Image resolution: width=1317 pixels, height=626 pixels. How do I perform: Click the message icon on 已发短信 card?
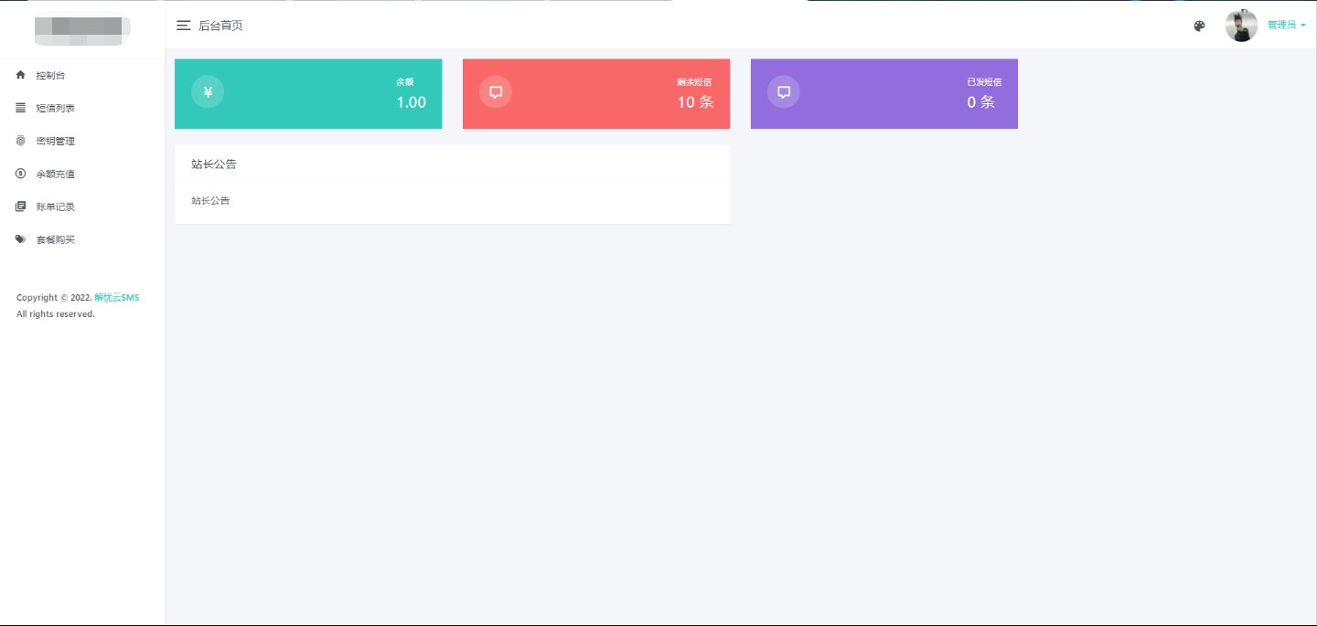pos(784,92)
